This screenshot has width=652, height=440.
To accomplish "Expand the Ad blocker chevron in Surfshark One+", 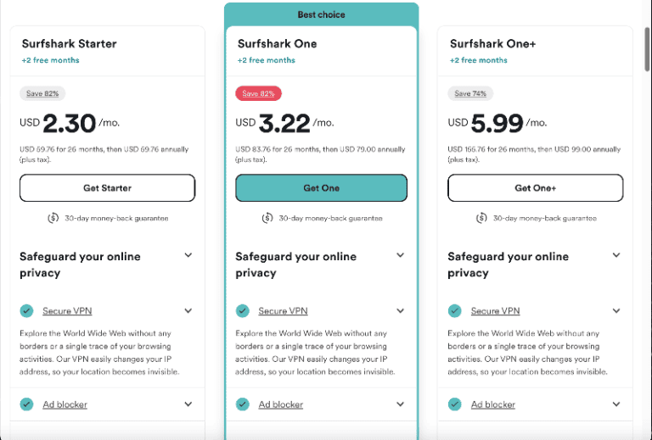I will (x=616, y=404).
